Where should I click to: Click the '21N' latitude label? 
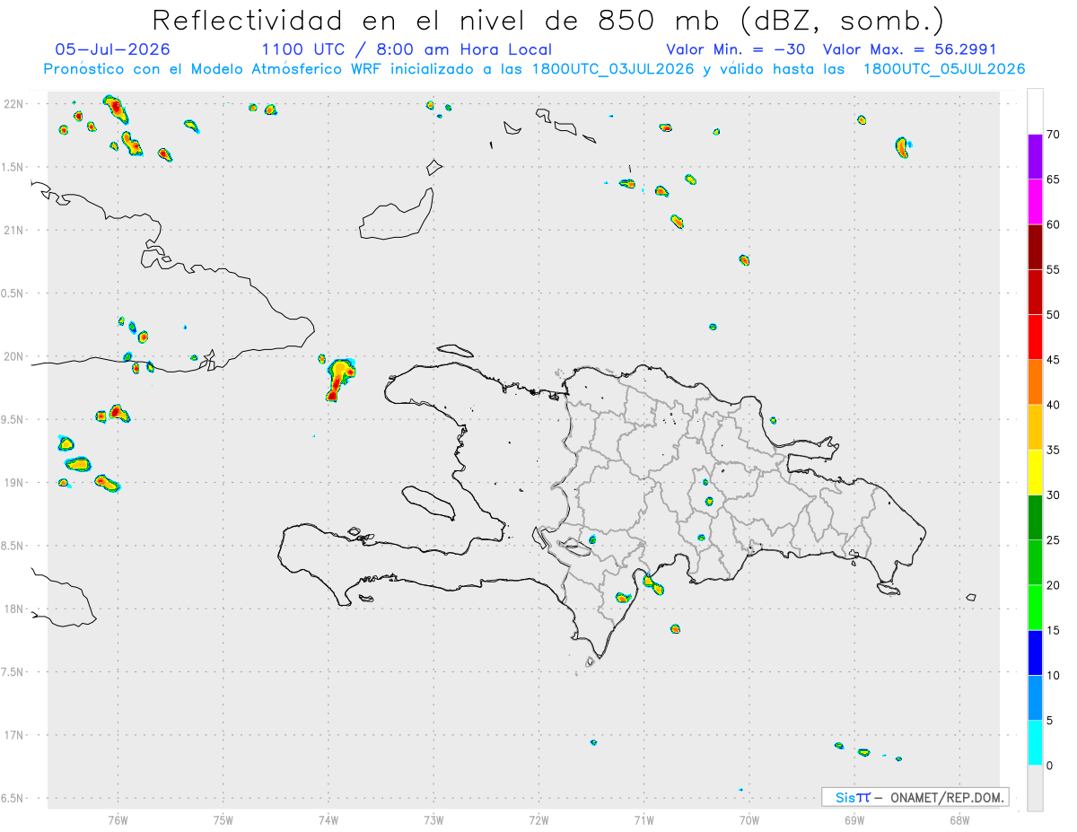(x=14, y=231)
